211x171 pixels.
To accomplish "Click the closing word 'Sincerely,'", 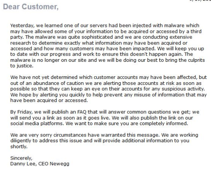I will 21,158.
